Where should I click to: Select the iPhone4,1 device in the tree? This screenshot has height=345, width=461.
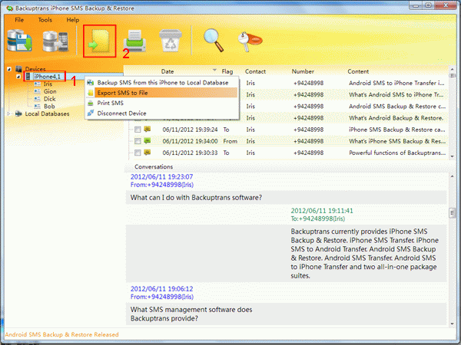47,77
